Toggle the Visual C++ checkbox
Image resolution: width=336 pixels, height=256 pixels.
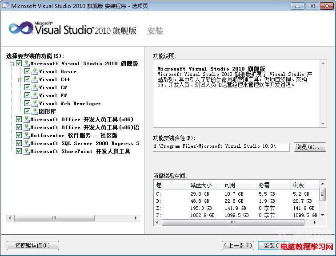(27, 79)
